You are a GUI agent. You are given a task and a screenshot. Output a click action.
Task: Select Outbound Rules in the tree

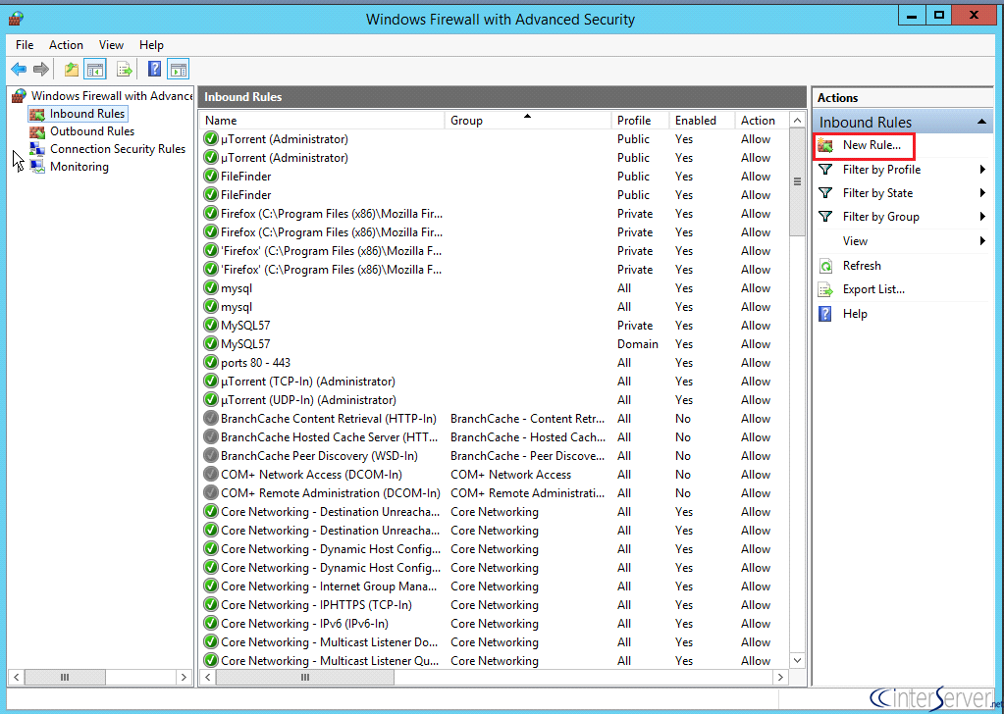click(91, 131)
